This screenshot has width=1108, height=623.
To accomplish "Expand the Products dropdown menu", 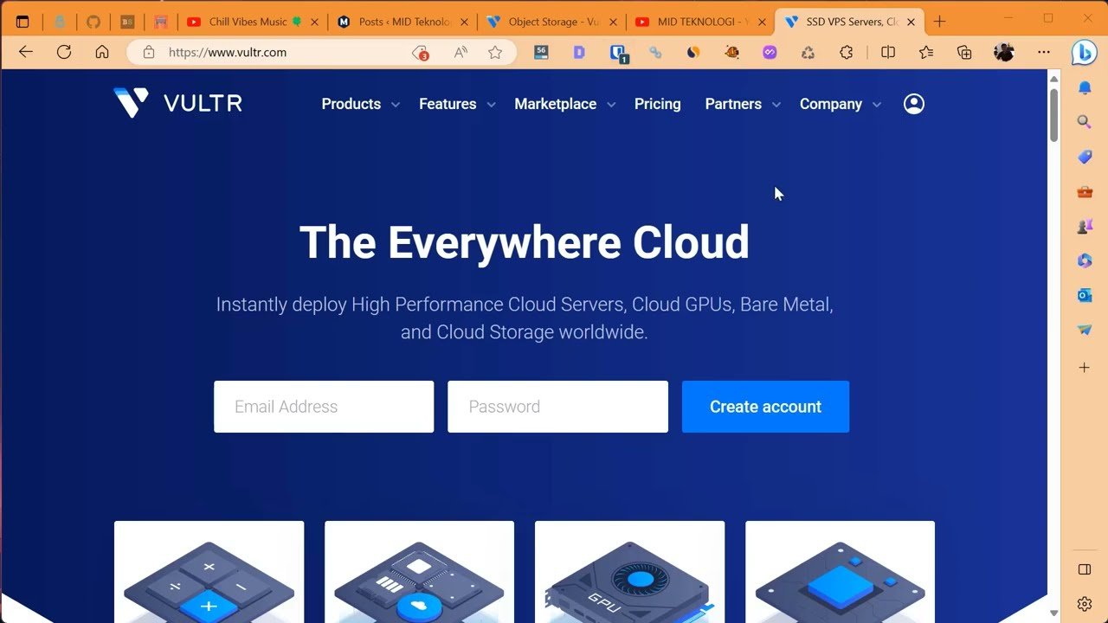I will 360,104.
